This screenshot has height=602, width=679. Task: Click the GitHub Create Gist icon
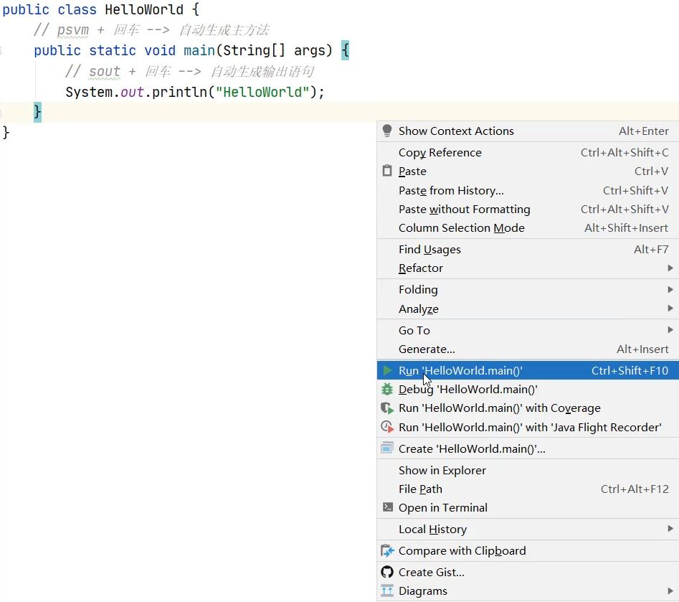387,572
